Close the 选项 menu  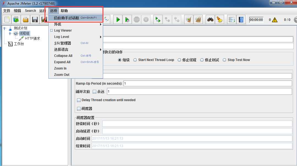(x=53, y=11)
